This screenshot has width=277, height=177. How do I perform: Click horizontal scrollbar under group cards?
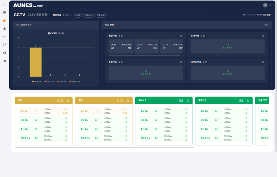pos(105,147)
